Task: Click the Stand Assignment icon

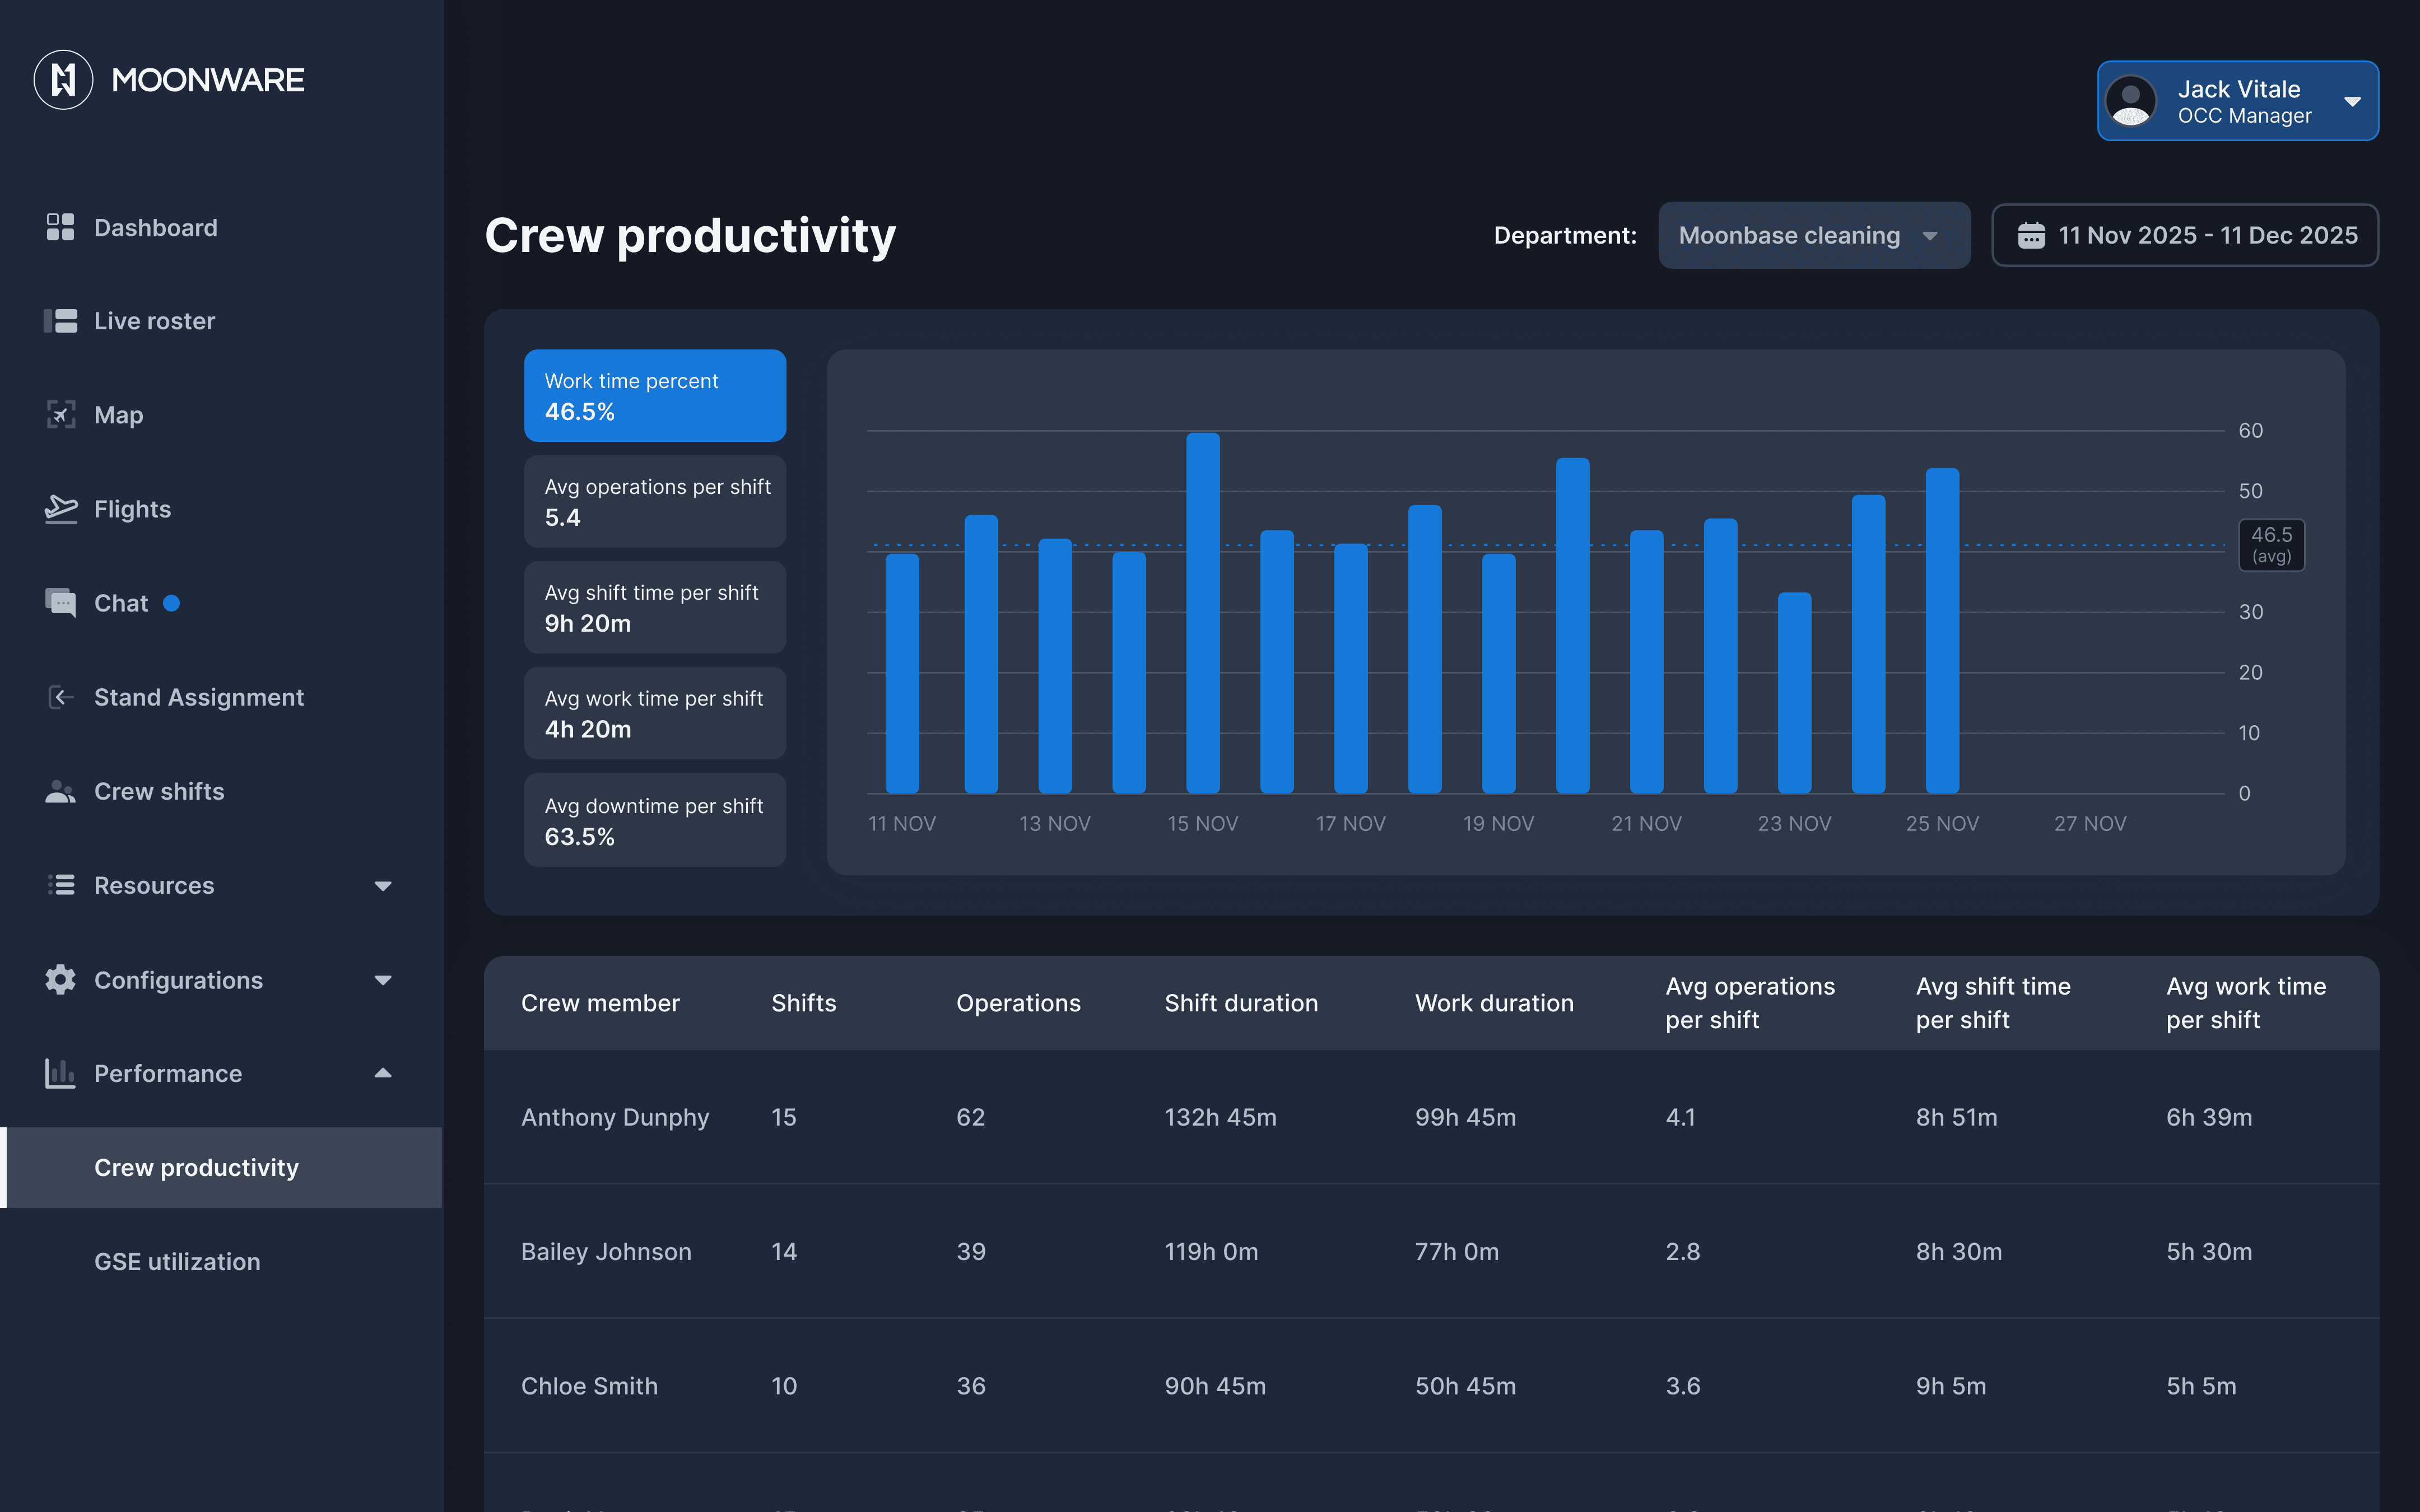Action: 60,697
